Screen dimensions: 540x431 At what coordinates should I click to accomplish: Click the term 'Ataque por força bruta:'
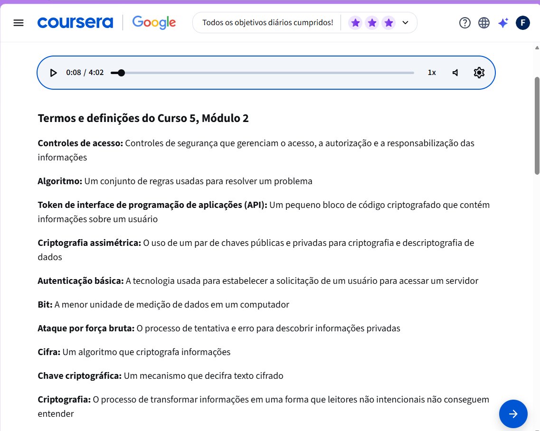pos(86,328)
